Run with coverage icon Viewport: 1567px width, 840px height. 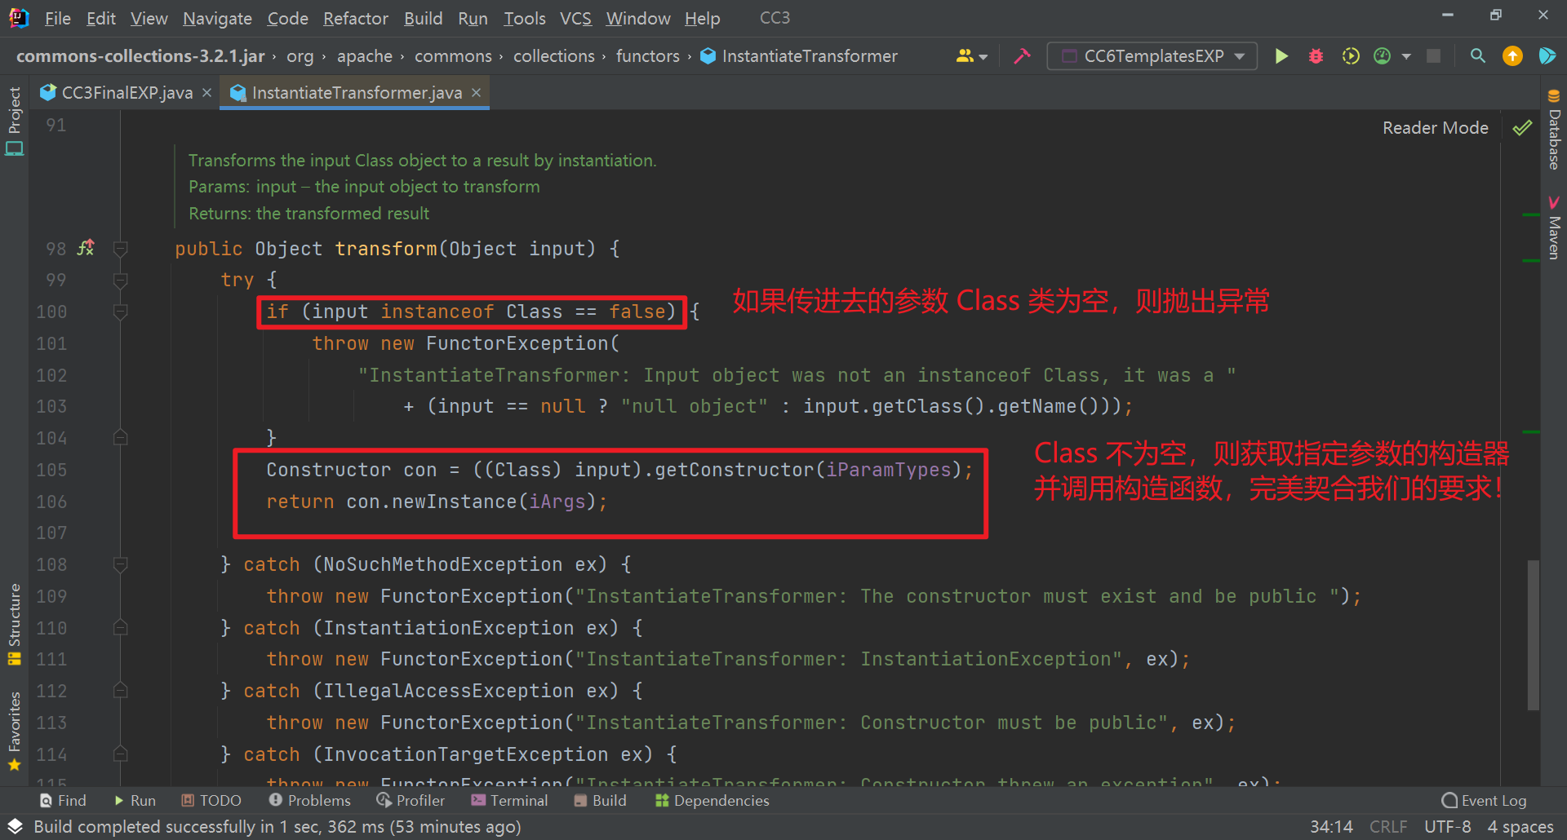(1351, 55)
